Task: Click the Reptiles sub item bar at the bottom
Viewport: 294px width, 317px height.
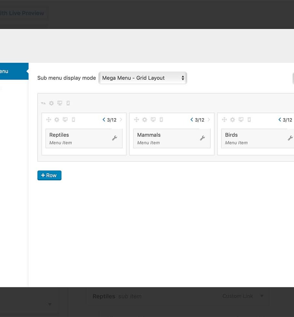Action: coord(147,296)
